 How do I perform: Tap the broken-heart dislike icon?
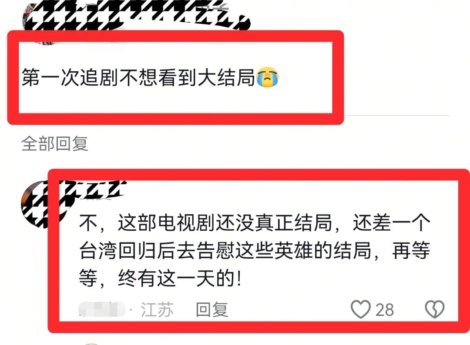[435, 309]
